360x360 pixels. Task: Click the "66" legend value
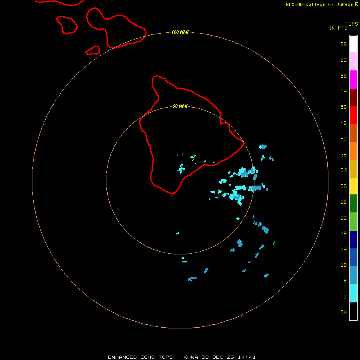click(x=344, y=44)
